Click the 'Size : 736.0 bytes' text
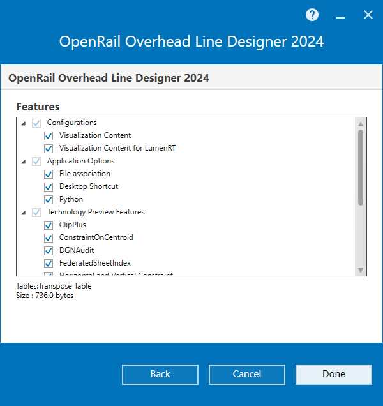 point(45,296)
